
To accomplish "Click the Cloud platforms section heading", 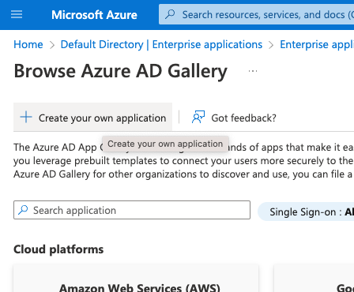I will (x=58, y=249).
